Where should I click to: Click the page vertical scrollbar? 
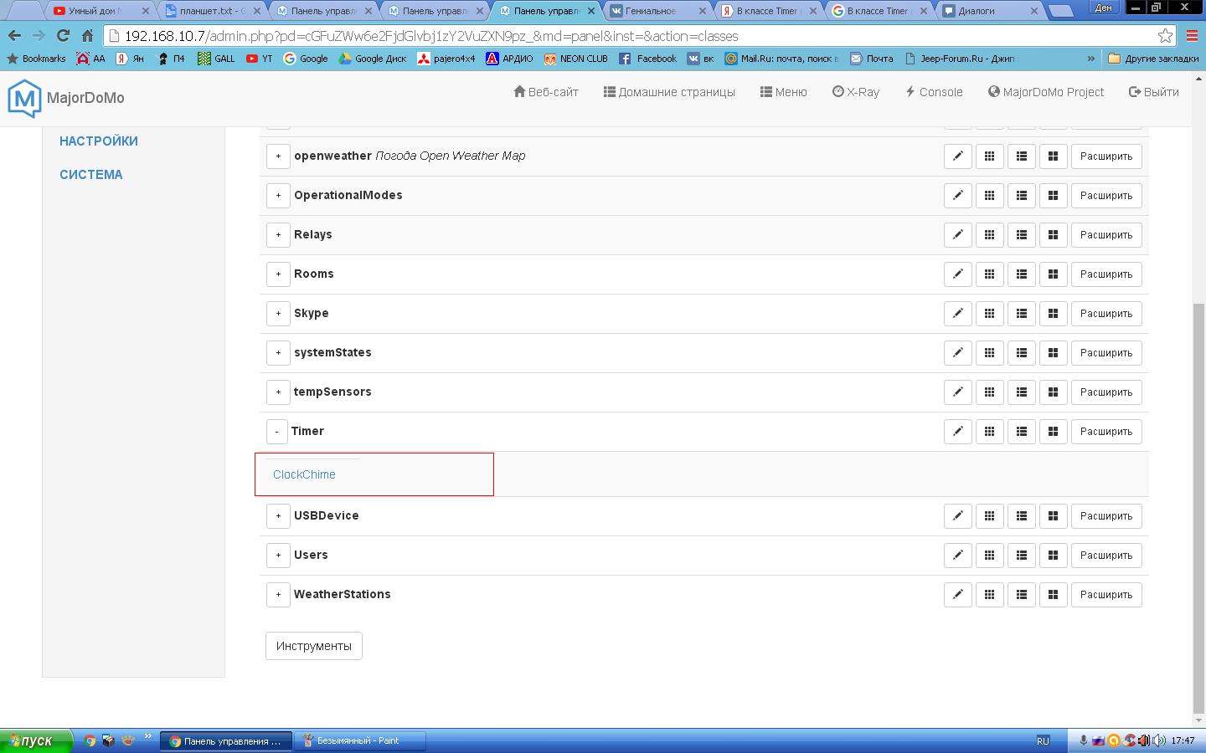1198,509
